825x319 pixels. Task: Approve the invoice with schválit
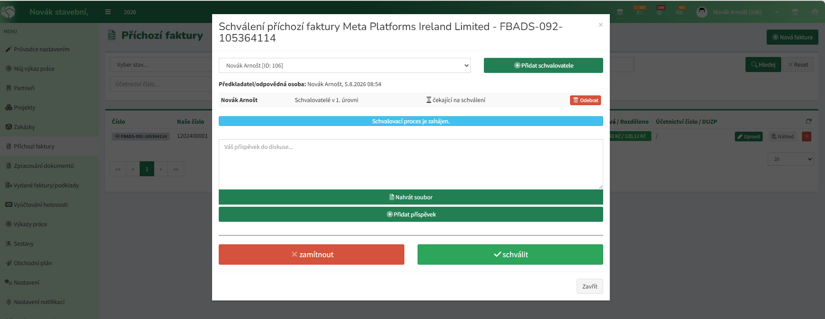510,254
